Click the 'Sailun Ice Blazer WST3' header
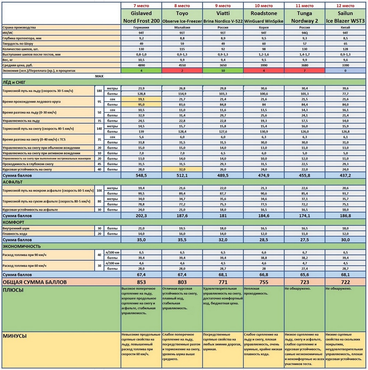Viewport: 368px width, 370px height. click(x=345, y=17)
